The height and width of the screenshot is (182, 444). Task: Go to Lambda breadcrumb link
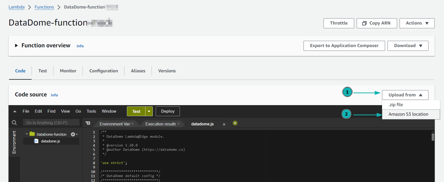click(x=17, y=7)
